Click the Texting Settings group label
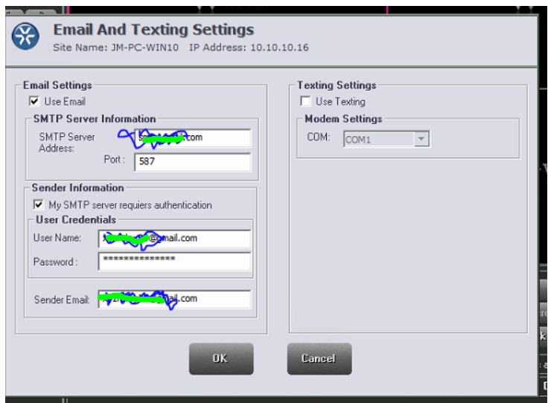 click(337, 86)
